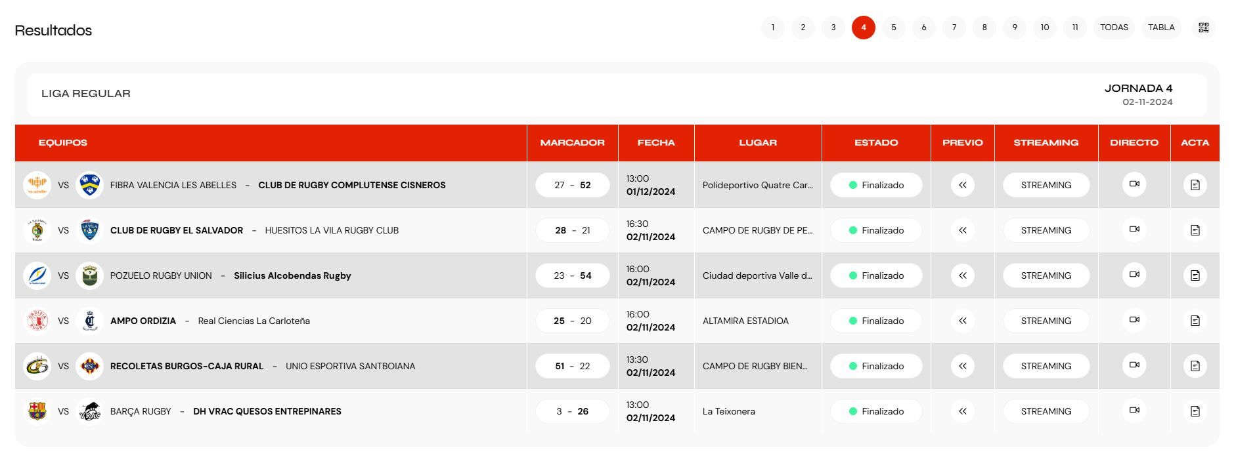Click score 28 - 21
The height and width of the screenshot is (465, 1236).
[573, 230]
